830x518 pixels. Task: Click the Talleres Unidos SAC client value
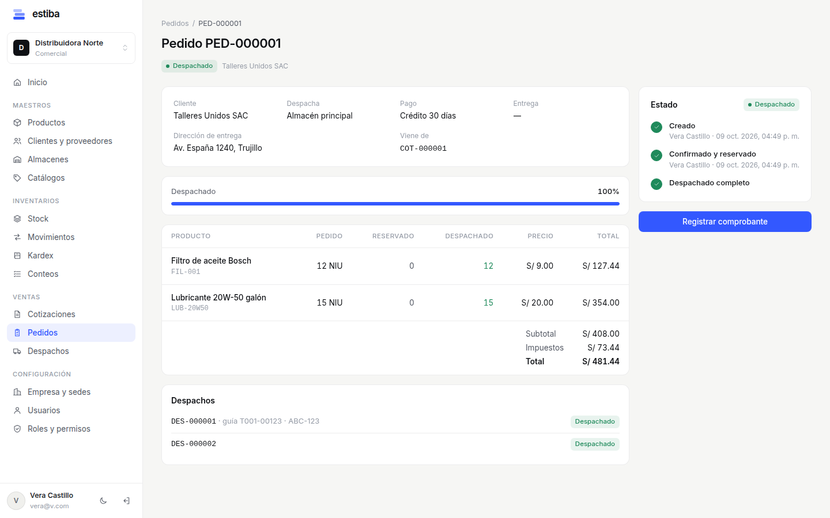click(x=211, y=116)
